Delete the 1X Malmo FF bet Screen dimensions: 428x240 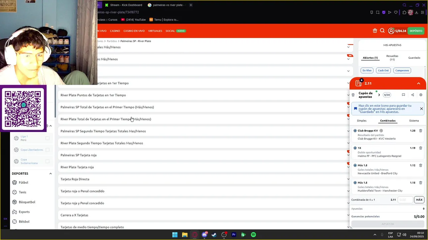tap(421, 148)
